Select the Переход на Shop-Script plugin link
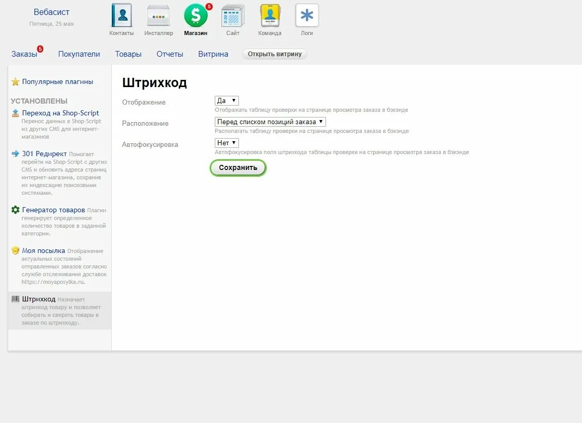 pos(60,113)
